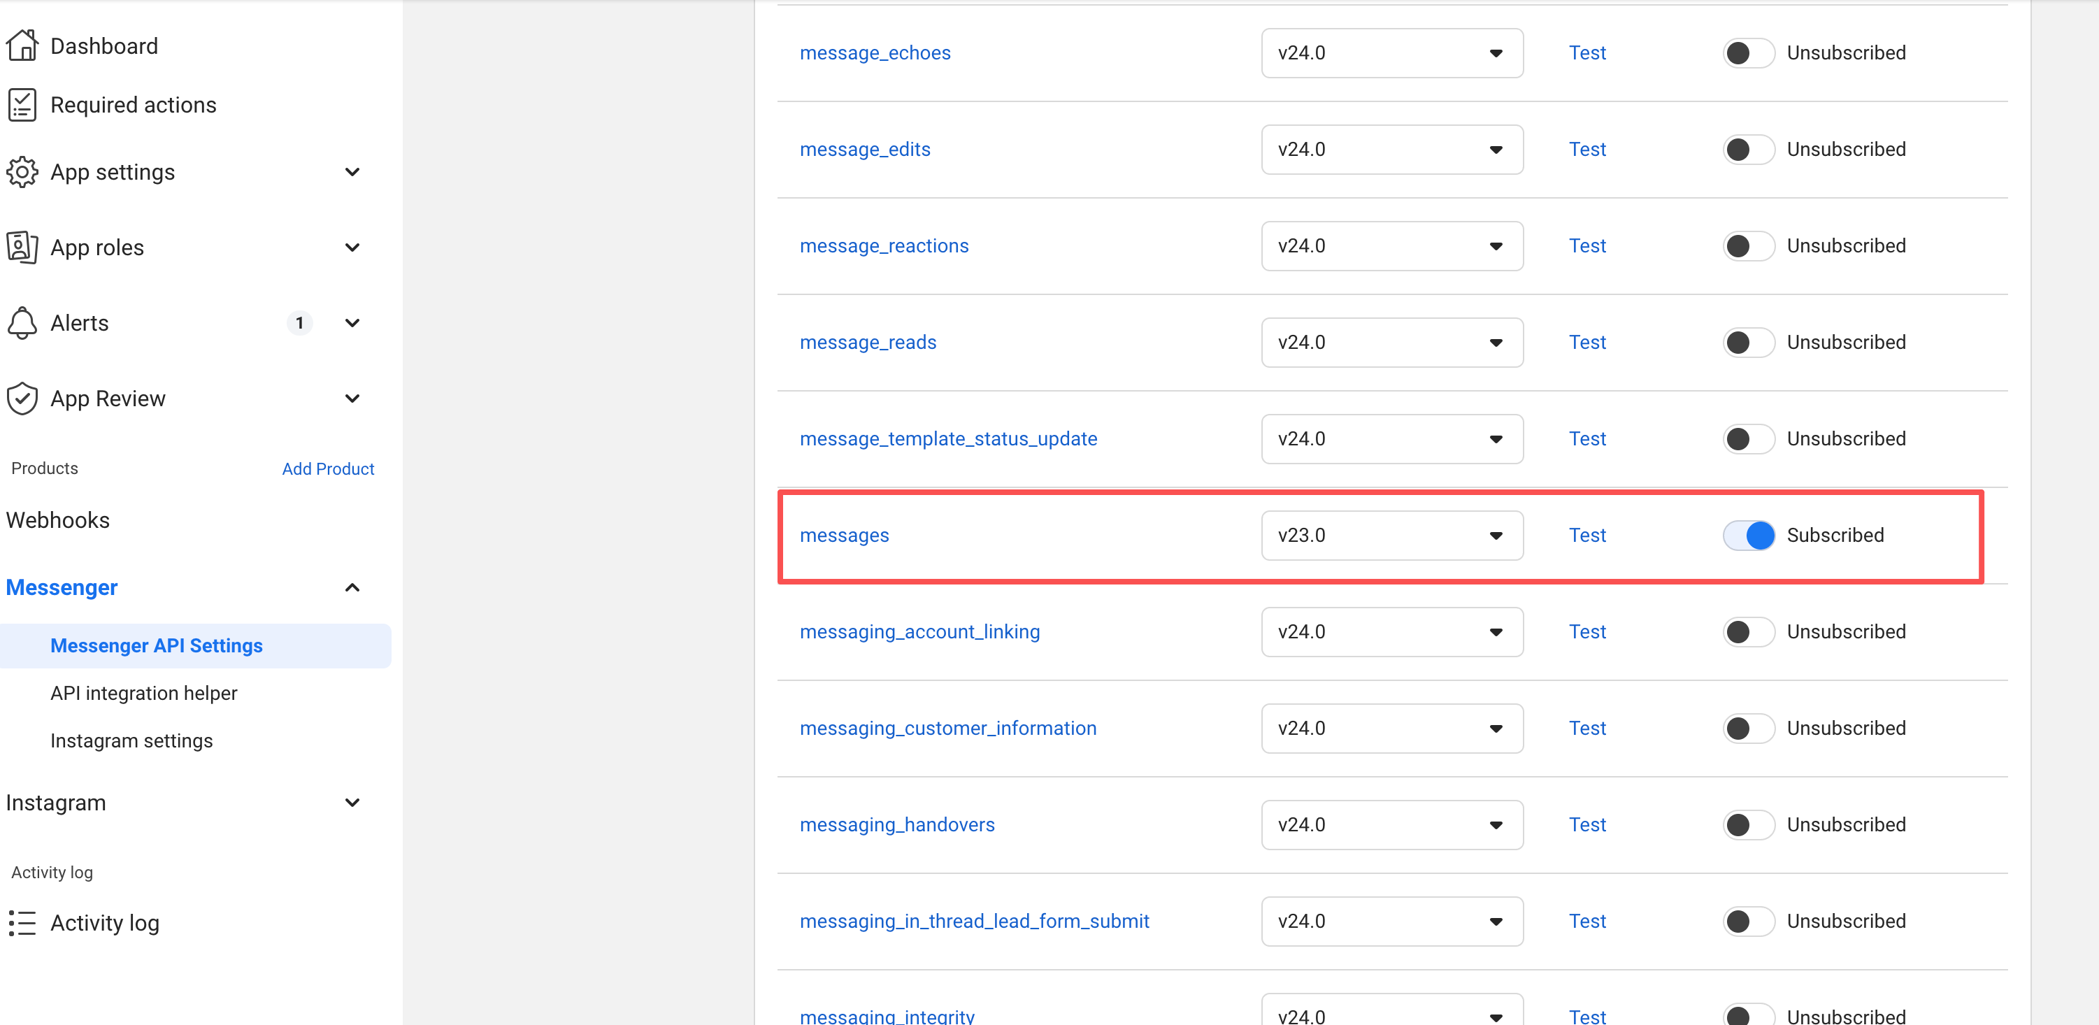Open Activity log via its list icon
Screen dimensions: 2099x1025
[22, 922]
